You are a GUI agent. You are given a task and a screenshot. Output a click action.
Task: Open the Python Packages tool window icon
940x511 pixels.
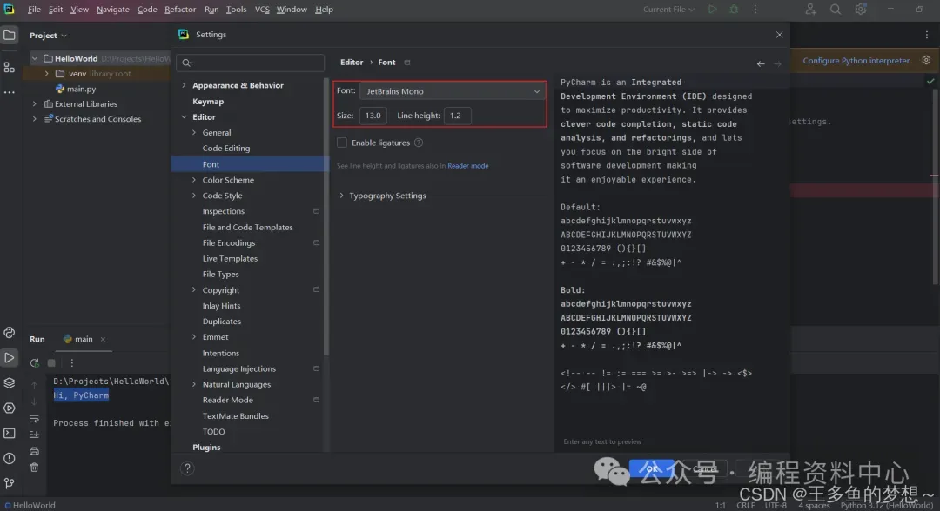click(9, 333)
